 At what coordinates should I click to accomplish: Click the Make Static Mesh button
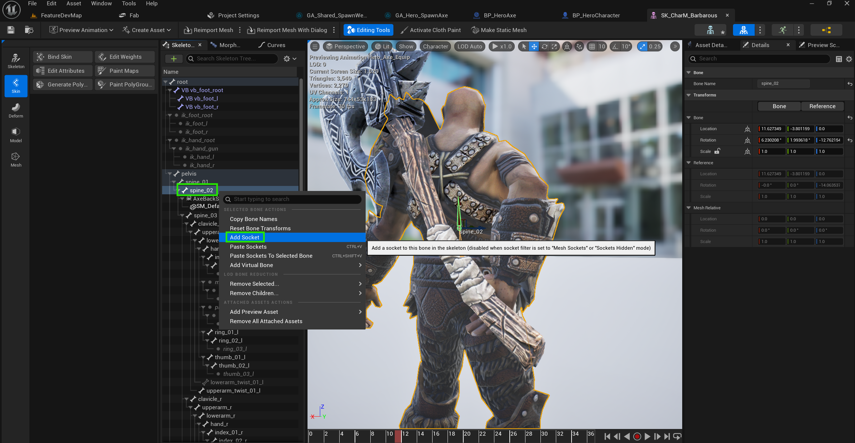pos(499,30)
